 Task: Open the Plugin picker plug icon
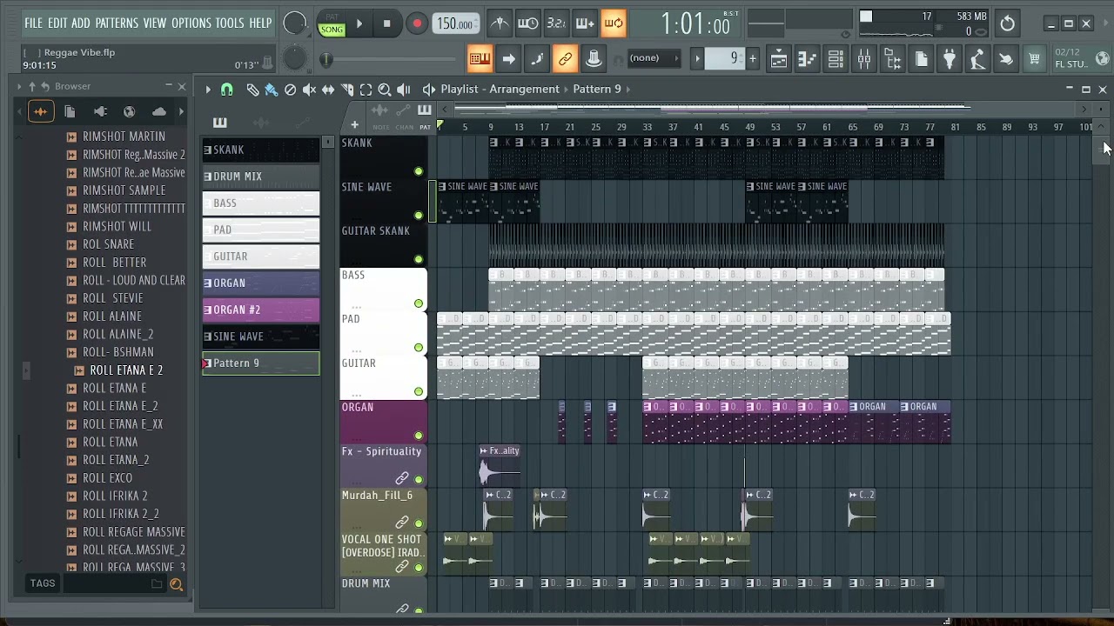pyautogui.click(x=950, y=59)
